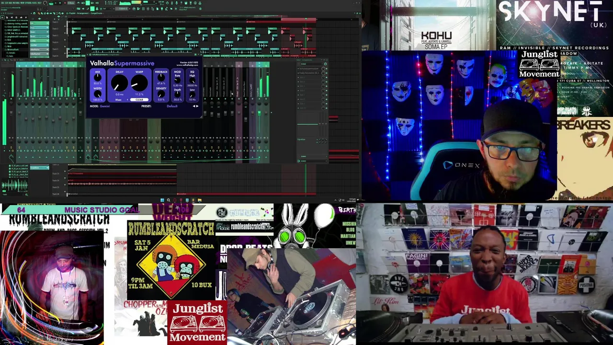Click the CLEAR button in Valhalla Supermassive
Image resolution: width=613 pixels, height=345 pixels.
tap(139, 100)
